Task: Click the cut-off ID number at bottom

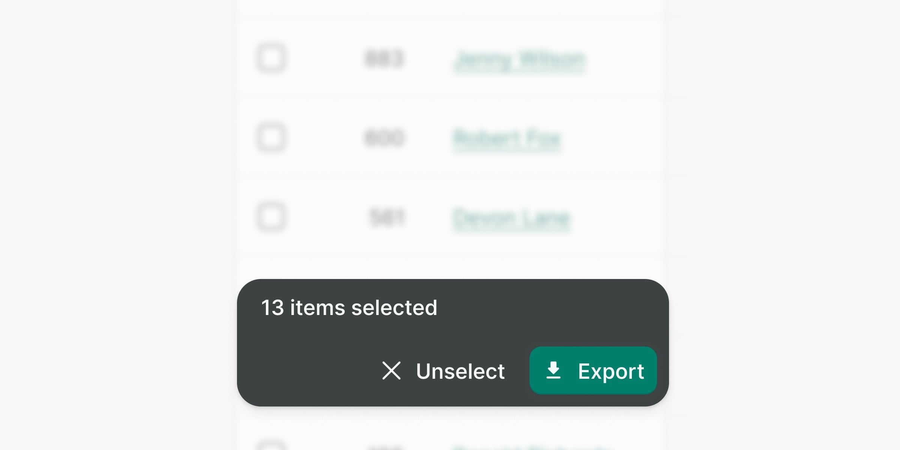Action: pyautogui.click(x=385, y=447)
